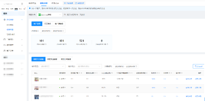Click the upper date range field starting 2023/06/03
Image resolution: width=205 pixels, height=101 pixels.
(52, 31)
